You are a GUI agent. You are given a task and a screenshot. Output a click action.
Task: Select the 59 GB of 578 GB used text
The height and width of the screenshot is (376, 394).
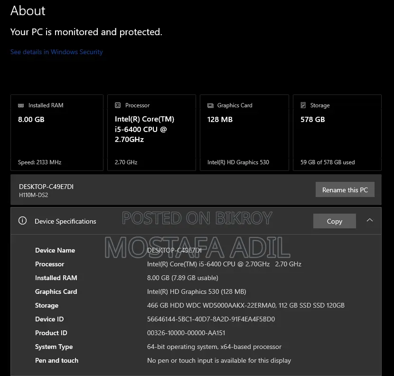[x=328, y=162]
